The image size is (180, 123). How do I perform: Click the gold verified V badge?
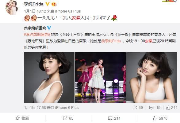pos(48,4)
